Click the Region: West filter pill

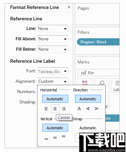tap(98, 42)
